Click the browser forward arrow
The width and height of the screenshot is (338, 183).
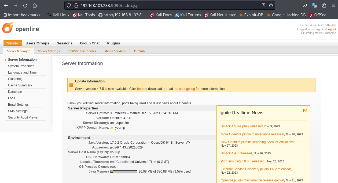click(16, 5)
